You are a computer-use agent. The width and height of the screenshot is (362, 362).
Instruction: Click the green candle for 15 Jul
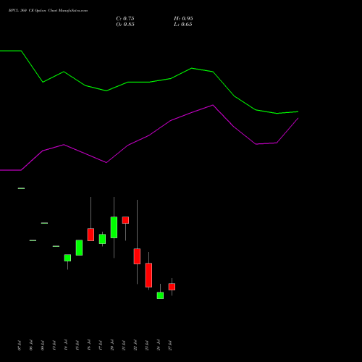pyautogui.click(x=79, y=248)
